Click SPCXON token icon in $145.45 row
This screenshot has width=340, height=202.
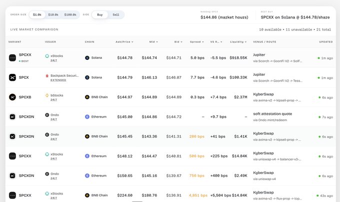point(12,137)
